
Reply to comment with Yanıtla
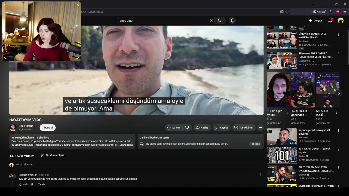[x=42, y=184]
